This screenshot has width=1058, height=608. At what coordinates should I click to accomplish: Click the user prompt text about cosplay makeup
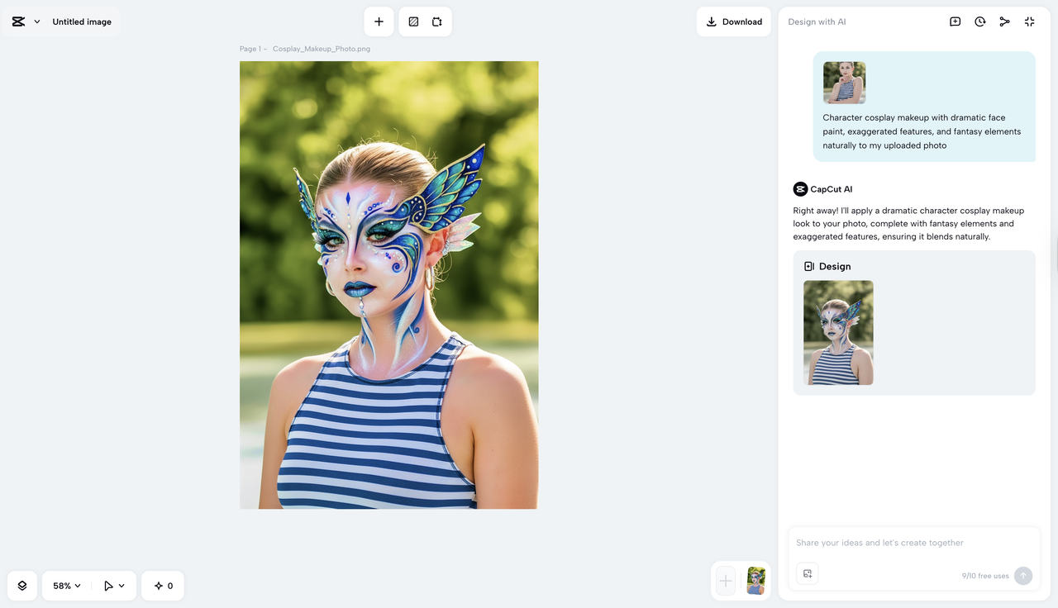[922, 131]
